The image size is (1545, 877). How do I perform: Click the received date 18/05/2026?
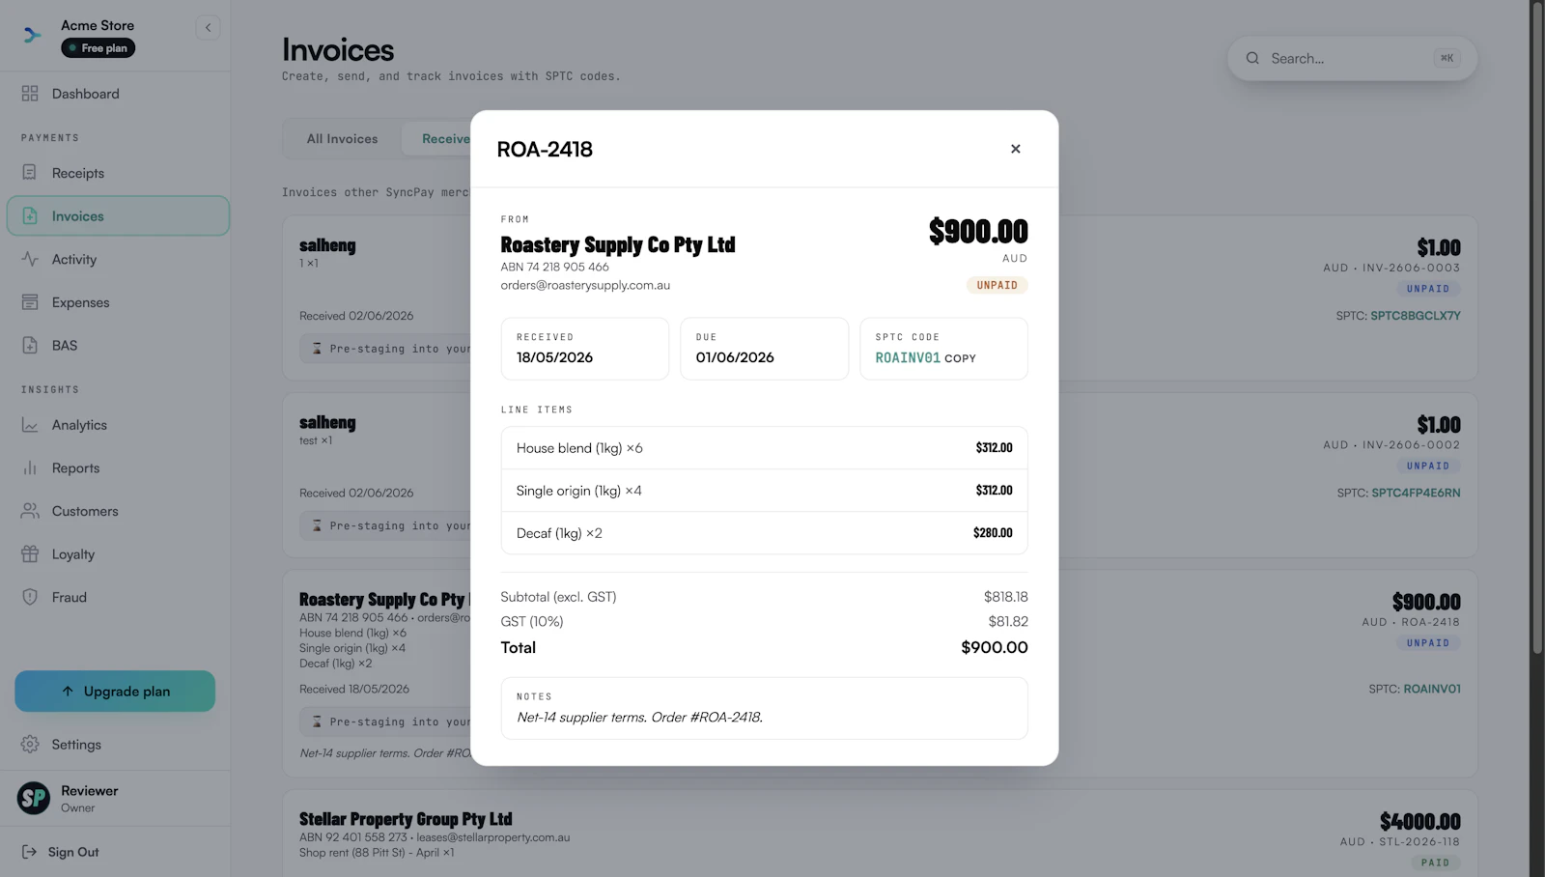554,357
